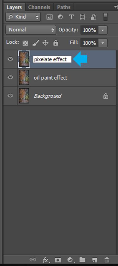Image resolution: width=118 pixels, height=266 pixels.
Task: Lock image pixels brush icon
Action: coord(36,43)
